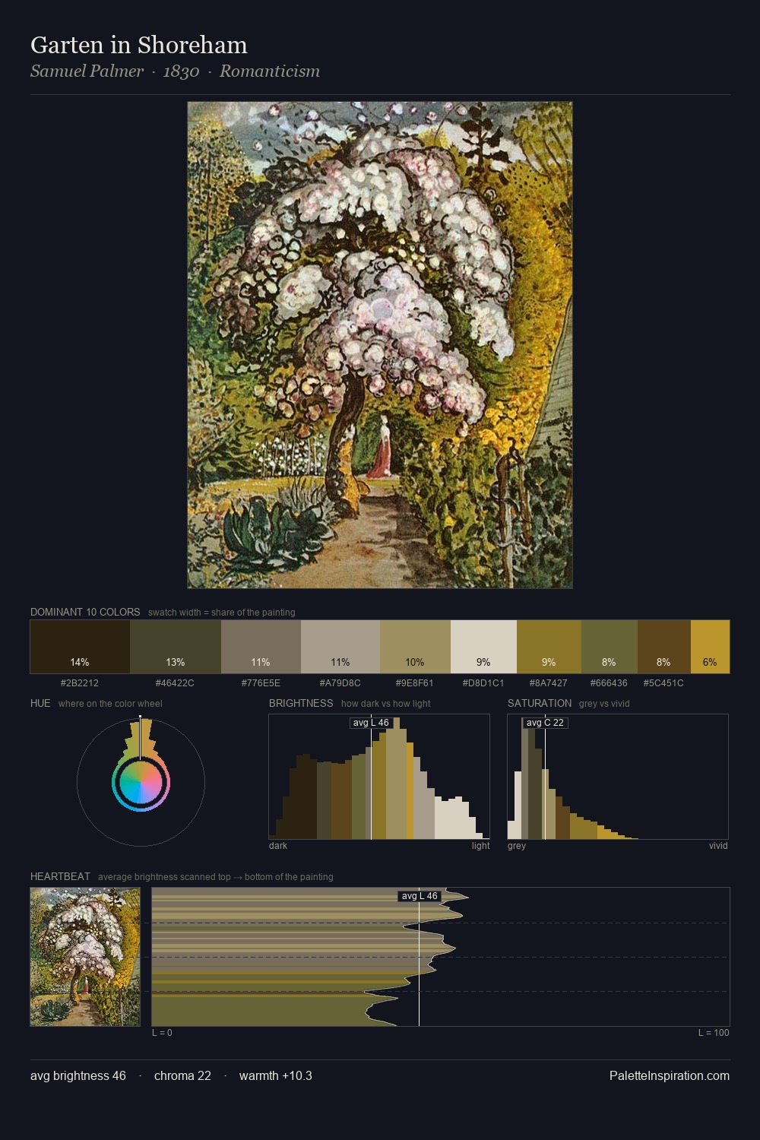The height and width of the screenshot is (1140, 760).
Task: Click the BRIGHTNESS section heading
Action: pyautogui.click(x=301, y=703)
